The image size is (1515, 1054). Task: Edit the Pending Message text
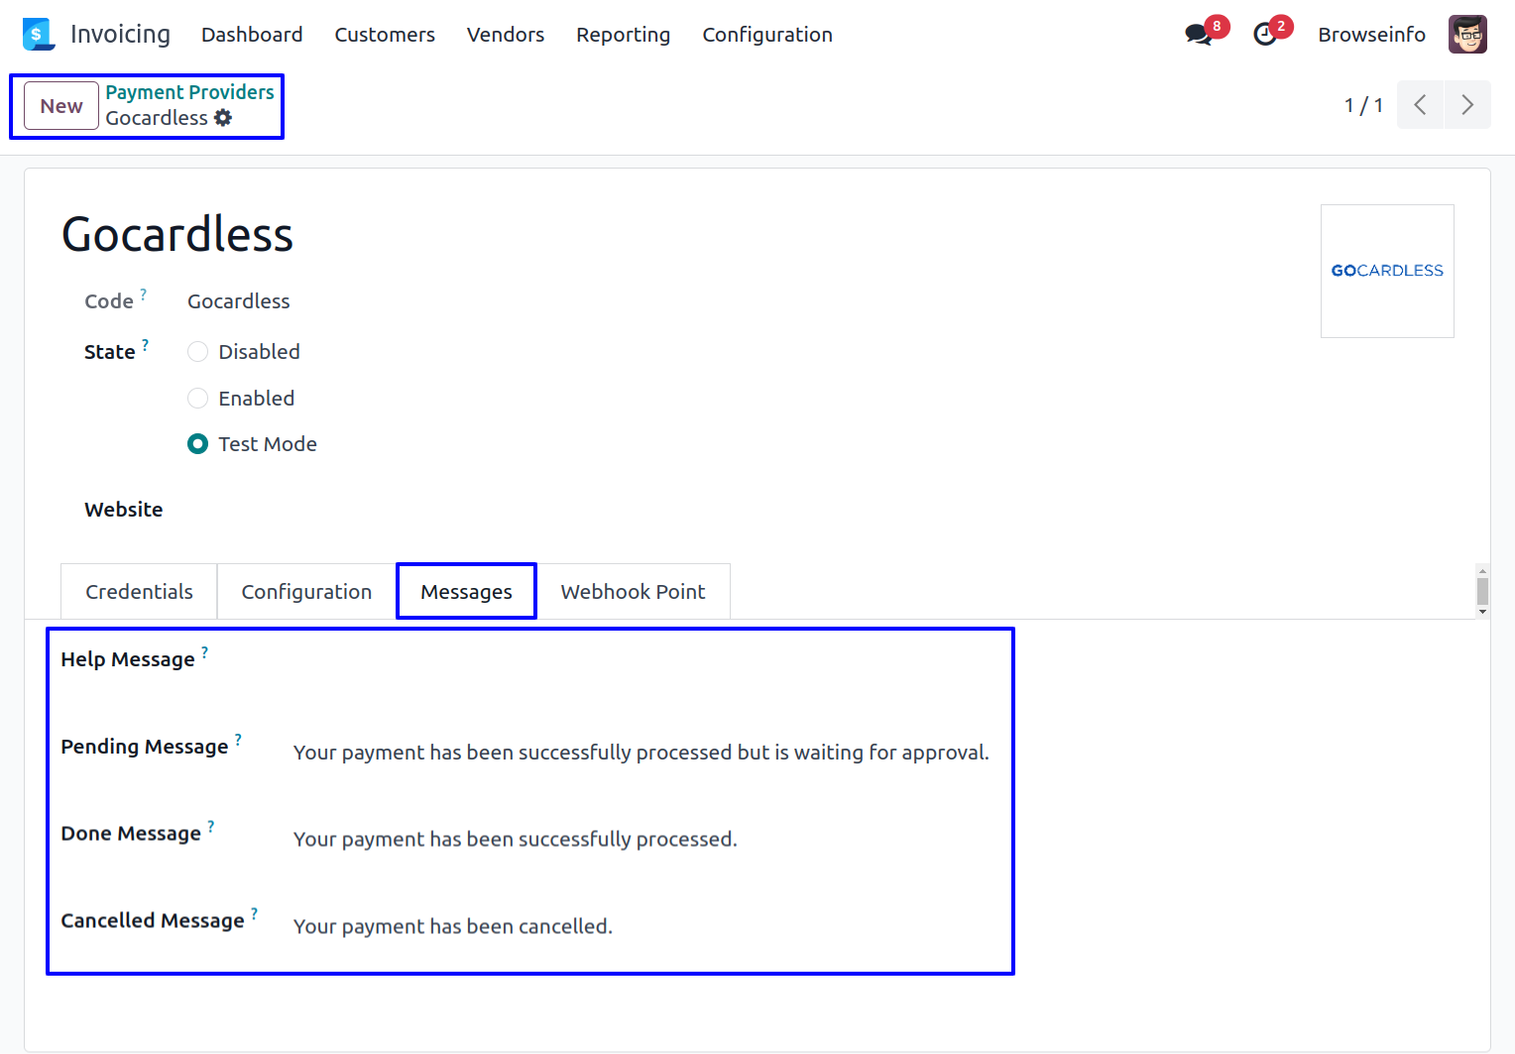(641, 753)
